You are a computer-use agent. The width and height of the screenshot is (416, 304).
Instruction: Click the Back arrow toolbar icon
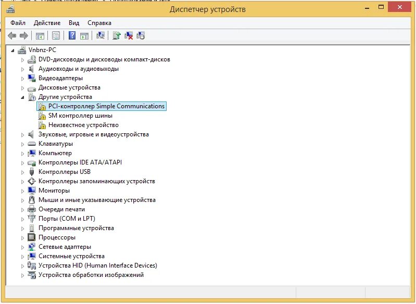(12, 35)
